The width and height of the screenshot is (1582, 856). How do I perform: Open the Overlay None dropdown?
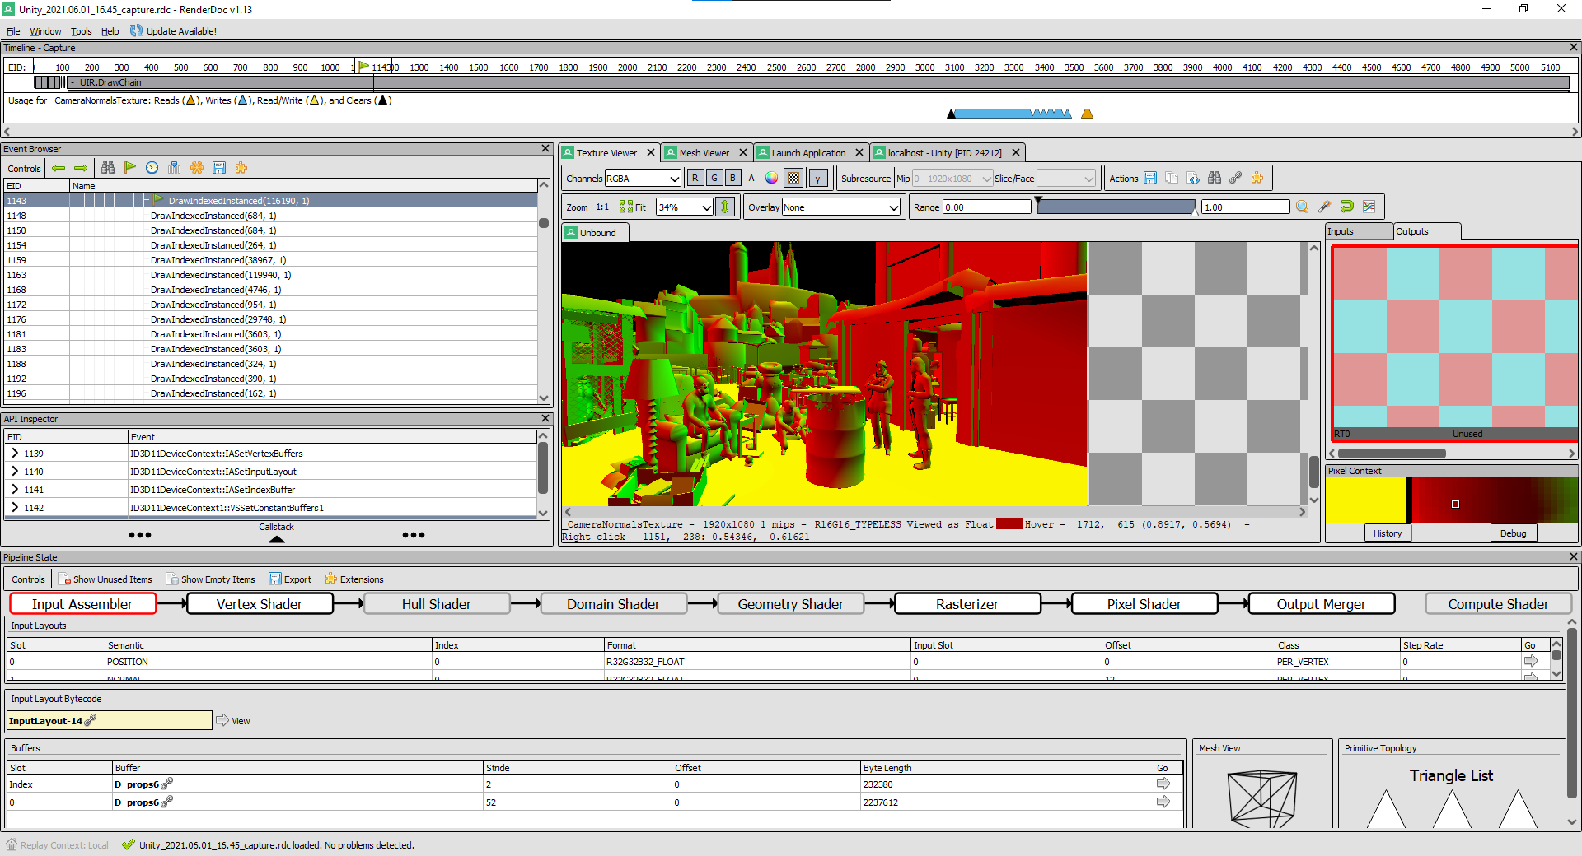840,207
